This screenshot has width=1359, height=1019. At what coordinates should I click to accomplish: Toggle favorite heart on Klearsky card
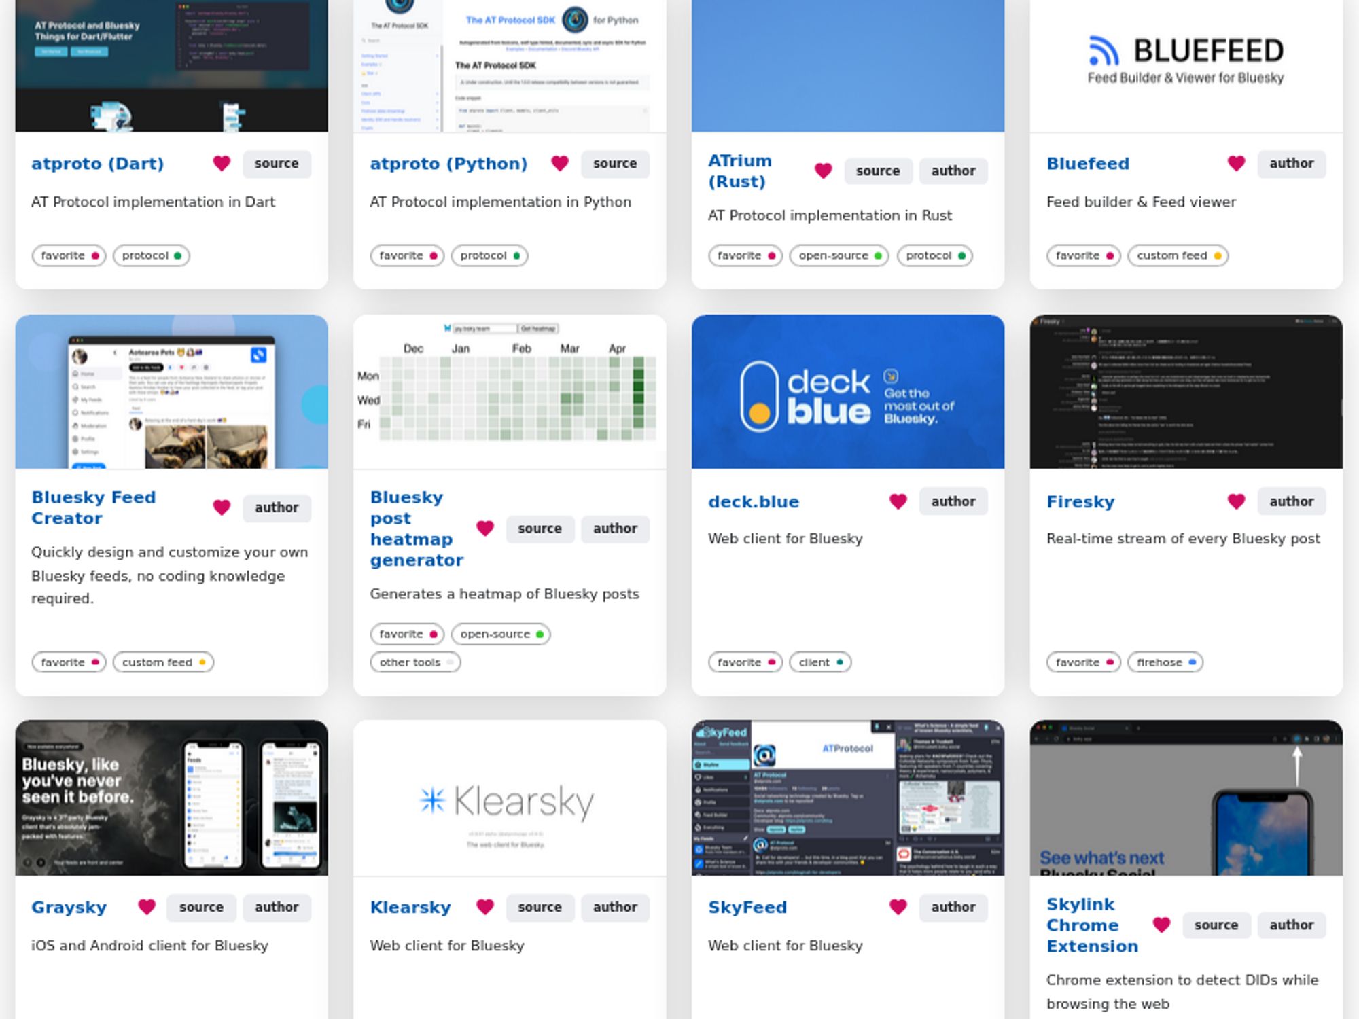pyautogui.click(x=485, y=907)
